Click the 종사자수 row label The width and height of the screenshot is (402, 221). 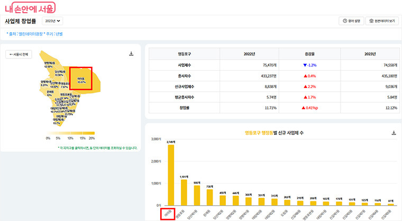coord(184,76)
